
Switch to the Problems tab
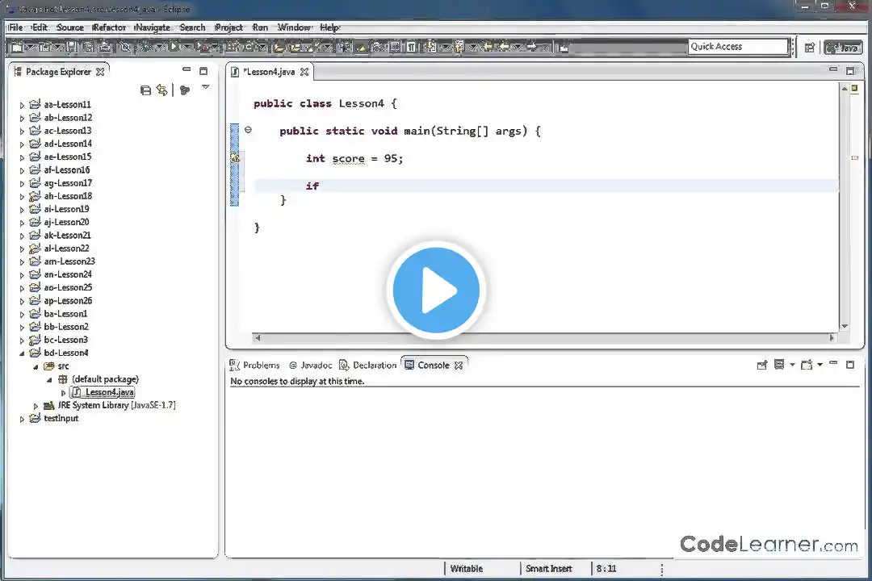[255, 366]
